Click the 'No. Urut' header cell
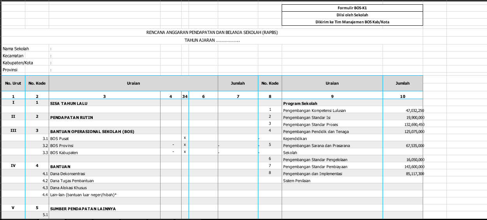The width and height of the screenshot is (487, 220). (x=13, y=83)
